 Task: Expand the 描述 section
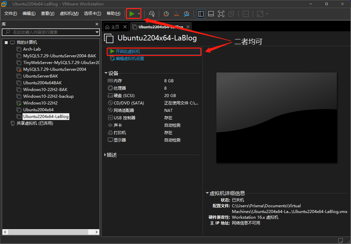click(x=105, y=155)
